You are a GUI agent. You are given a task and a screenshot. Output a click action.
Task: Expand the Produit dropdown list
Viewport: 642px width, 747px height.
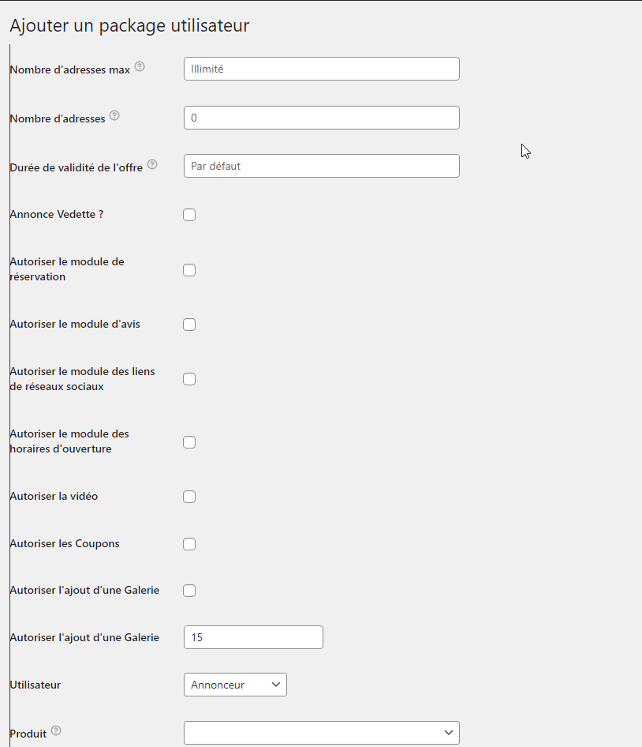321,733
